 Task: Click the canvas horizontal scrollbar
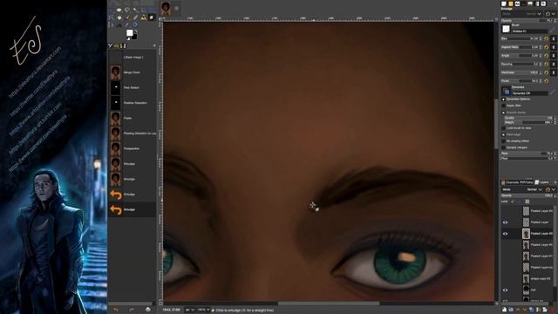tap(329, 304)
